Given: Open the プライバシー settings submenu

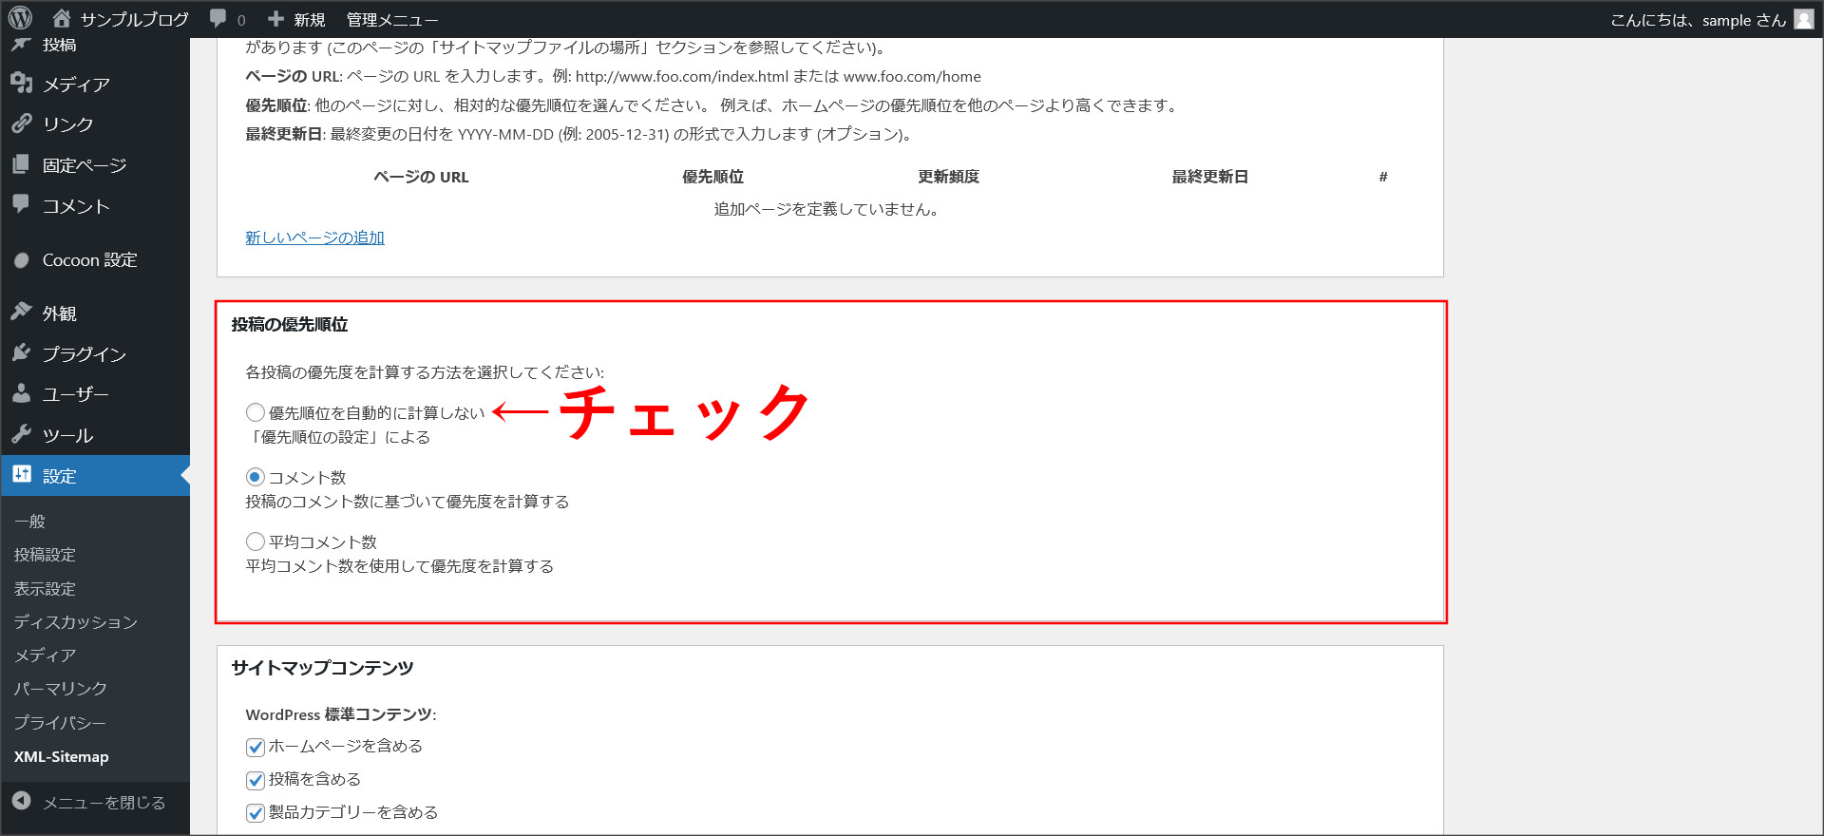Looking at the screenshot, I should click(x=60, y=723).
